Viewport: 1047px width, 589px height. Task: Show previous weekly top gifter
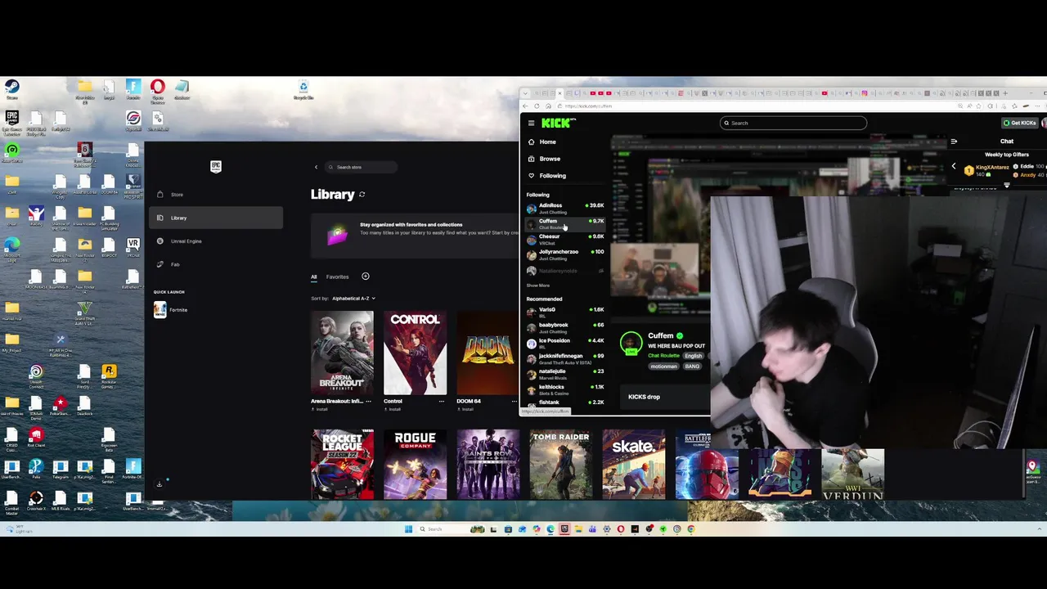click(x=953, y=167)
